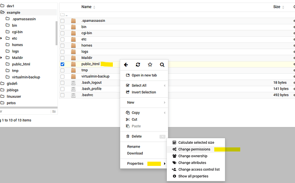The width and height of the screenshot is (295, 183).
Task: Open the New submenu arrow
Action: click(x=165, y=102)
